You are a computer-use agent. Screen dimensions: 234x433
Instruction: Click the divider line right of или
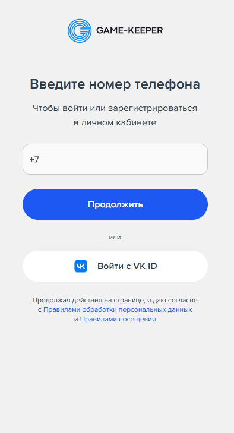tap(167, 238)
